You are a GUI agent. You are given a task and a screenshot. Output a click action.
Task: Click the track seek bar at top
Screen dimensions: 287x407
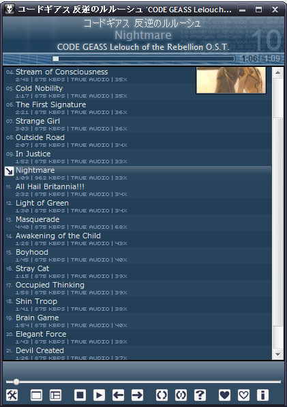[143, 59]
